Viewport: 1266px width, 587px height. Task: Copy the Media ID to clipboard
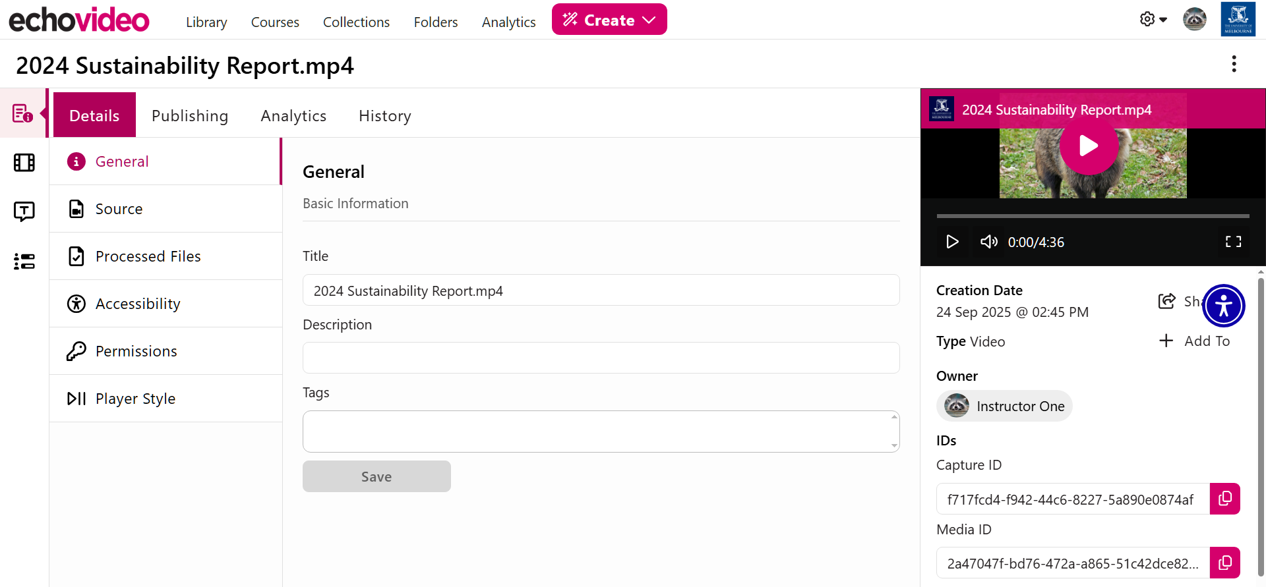click(x=1225, y=563)
